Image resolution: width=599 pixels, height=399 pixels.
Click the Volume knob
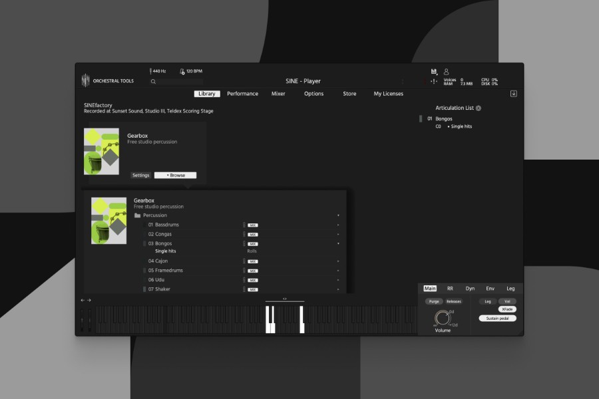pyautogui.click(x=443, y=318)
